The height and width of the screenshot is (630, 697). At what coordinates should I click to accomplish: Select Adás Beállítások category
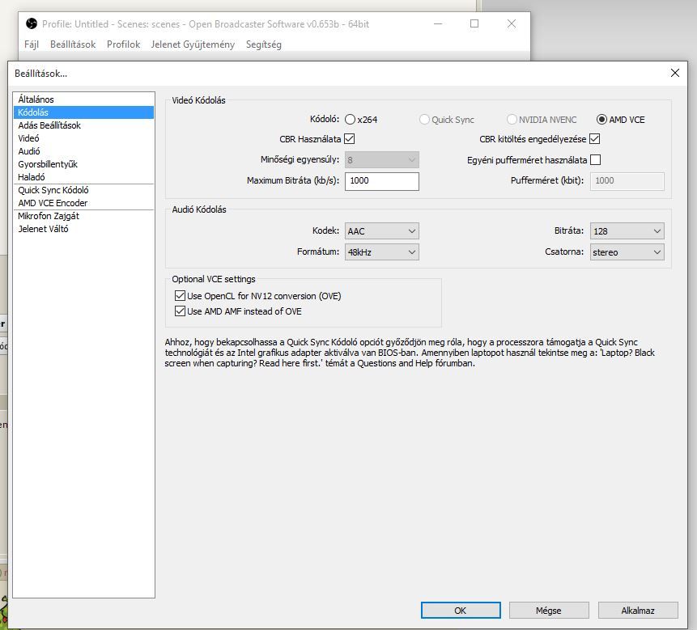83,125
